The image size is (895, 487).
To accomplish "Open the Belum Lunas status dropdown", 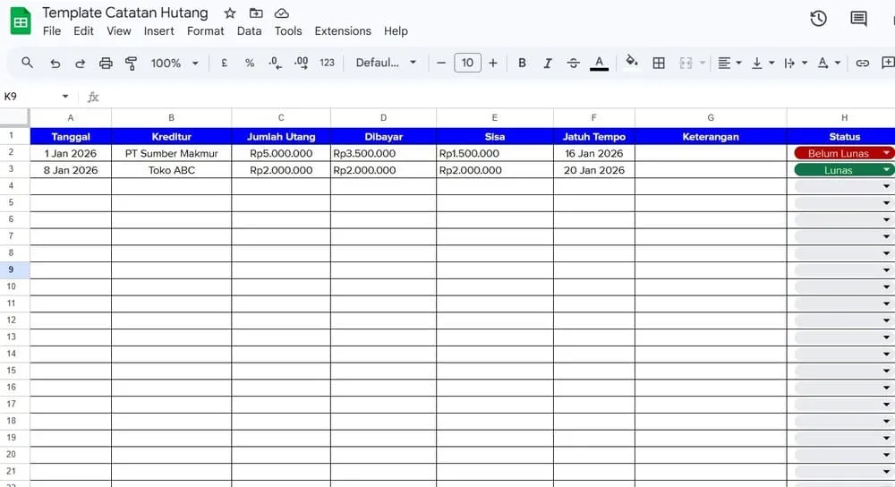I will click(886, 153).
